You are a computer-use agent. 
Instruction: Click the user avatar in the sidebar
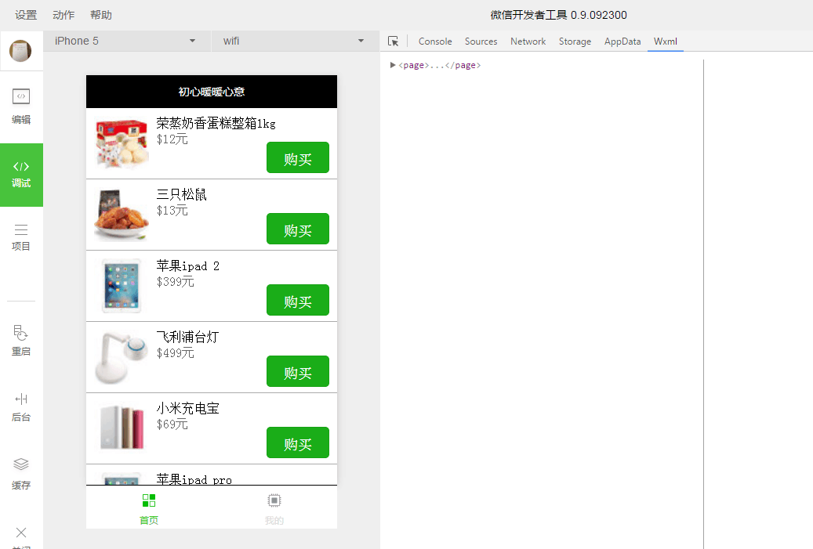20,51
